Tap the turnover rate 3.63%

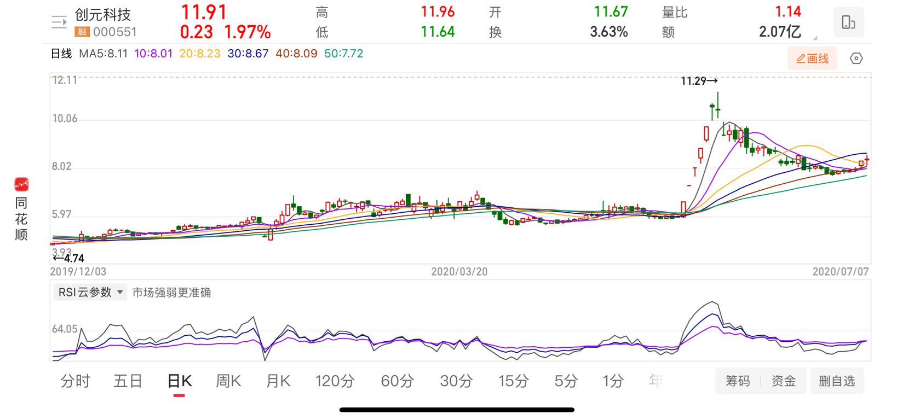tap(609, 32)
